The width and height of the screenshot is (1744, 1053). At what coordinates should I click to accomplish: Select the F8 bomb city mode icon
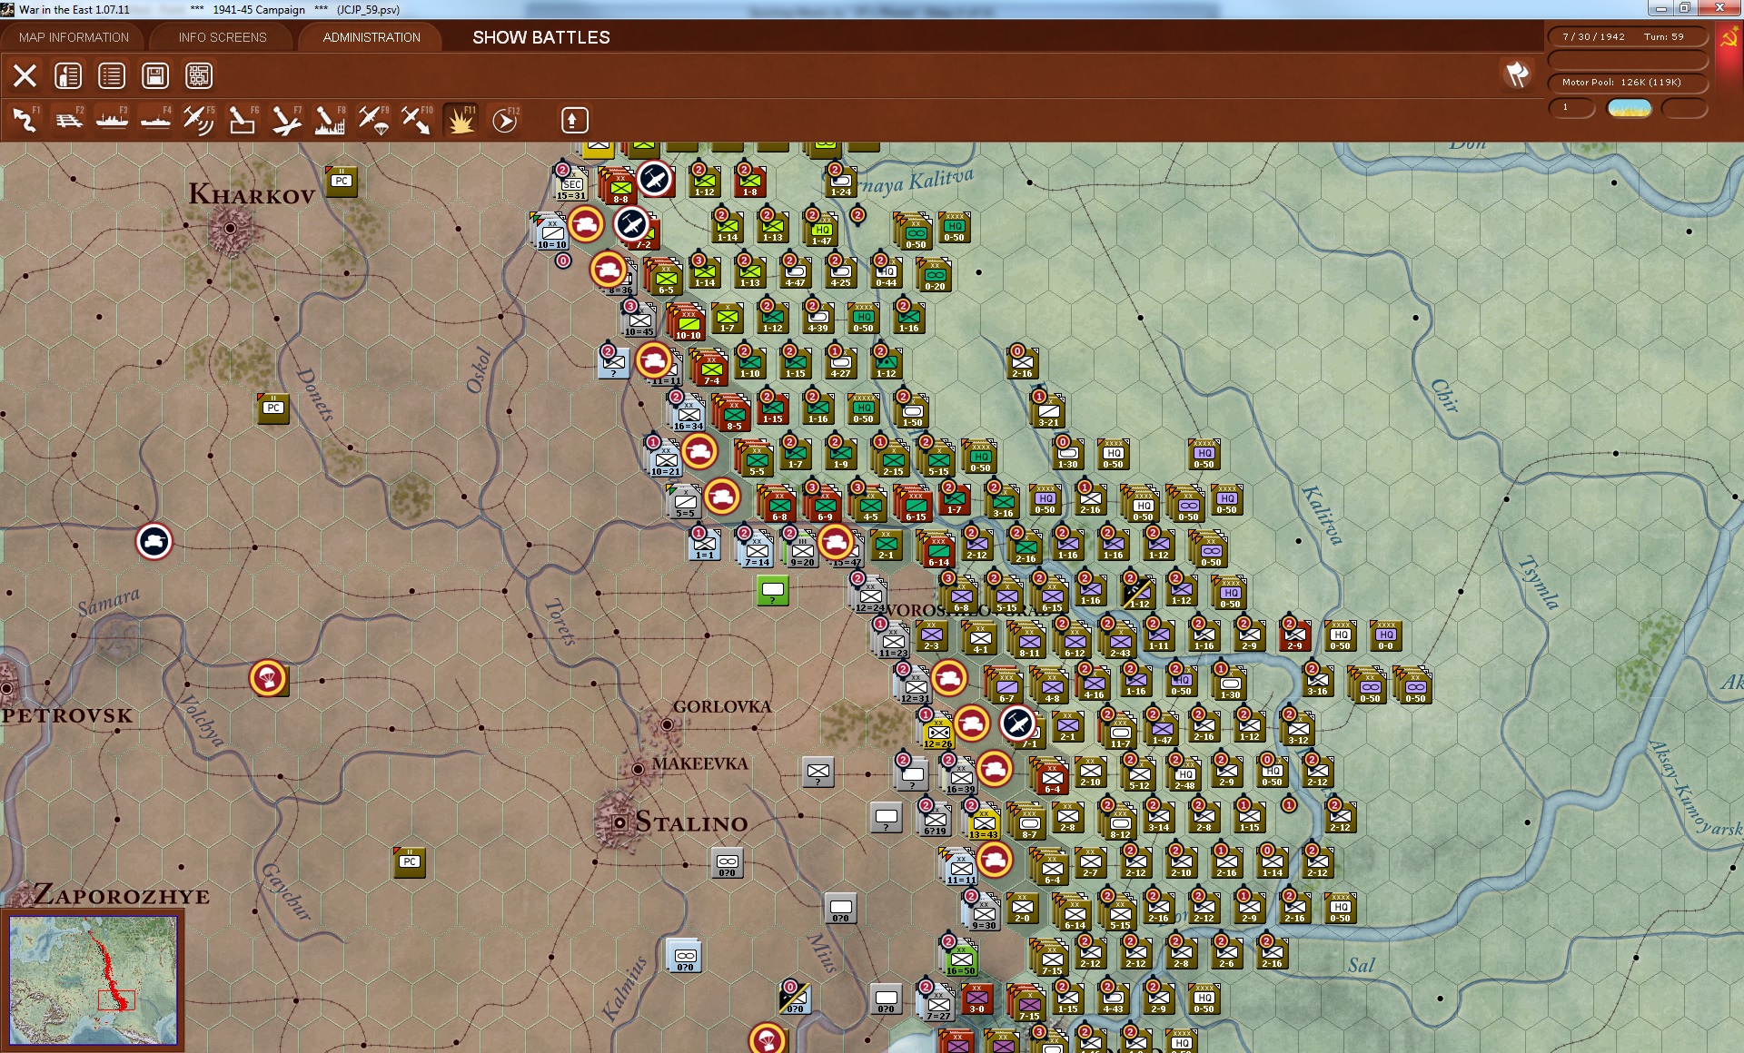click(330, 120)
